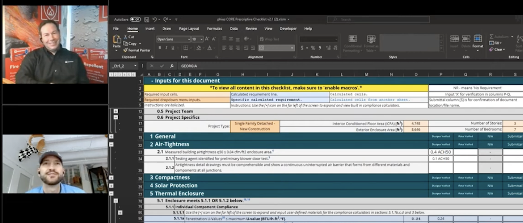Click the Clear button
This screenshot has width=523, height=223.
pos(497,50)
